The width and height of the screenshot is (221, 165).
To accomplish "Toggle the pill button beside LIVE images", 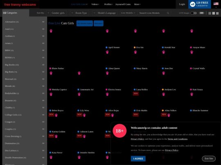I will [x=201, y=13].
